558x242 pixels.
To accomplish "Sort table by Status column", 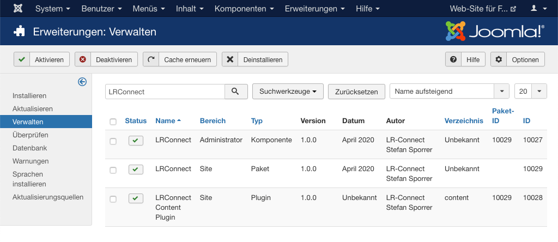I will (x=136, y=120).
